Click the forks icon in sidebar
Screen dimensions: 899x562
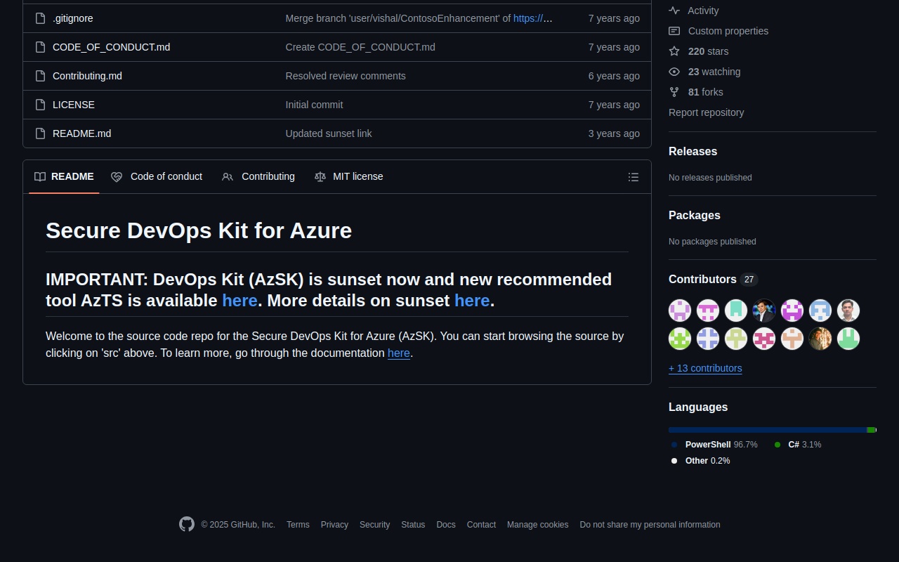point(674,92)
